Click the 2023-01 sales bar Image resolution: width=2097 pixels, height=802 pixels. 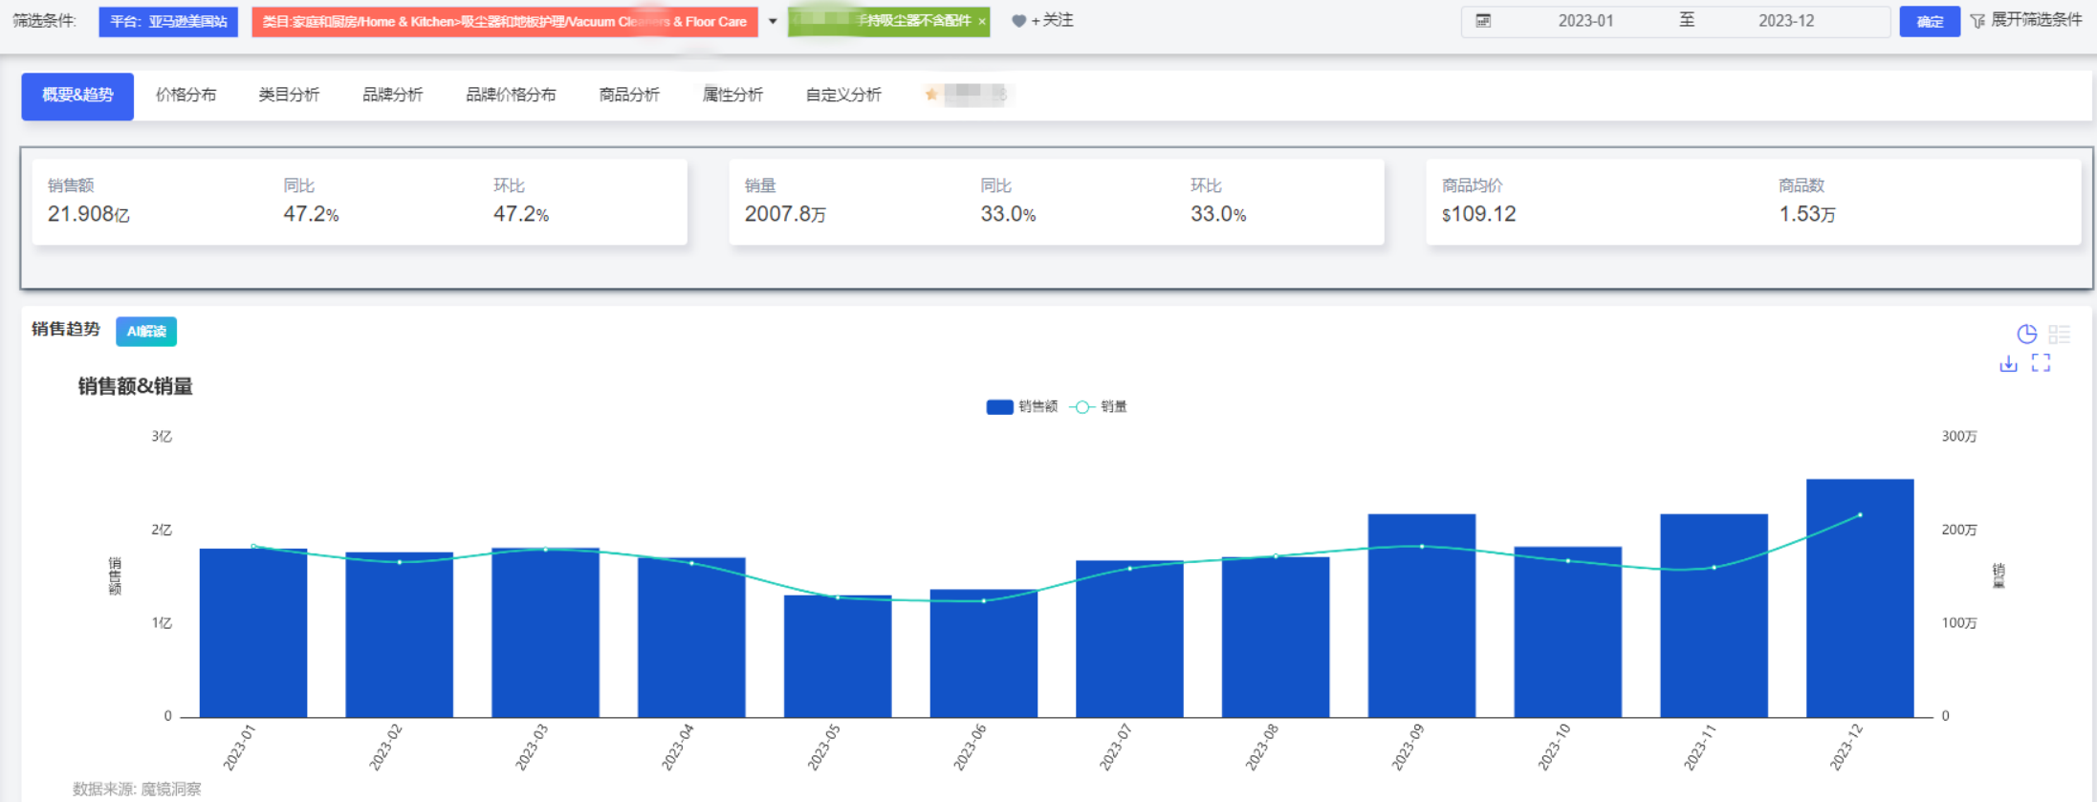tap(253, 633)
